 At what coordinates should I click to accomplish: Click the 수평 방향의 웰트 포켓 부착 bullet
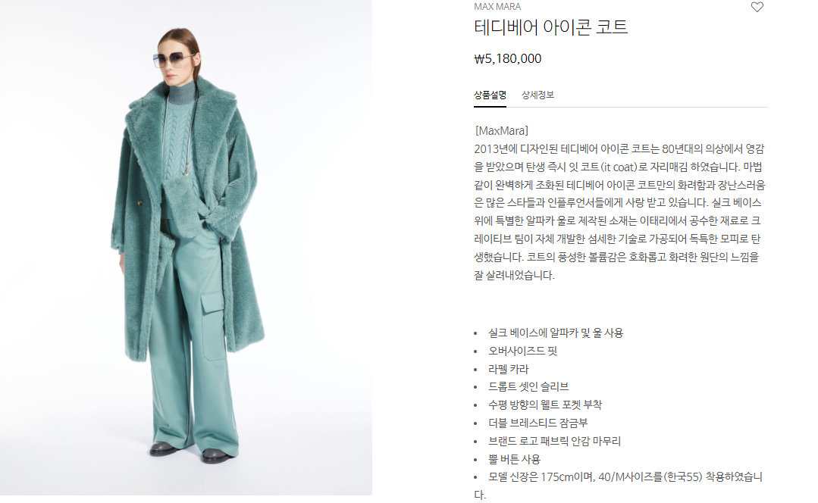pos(544,405)
